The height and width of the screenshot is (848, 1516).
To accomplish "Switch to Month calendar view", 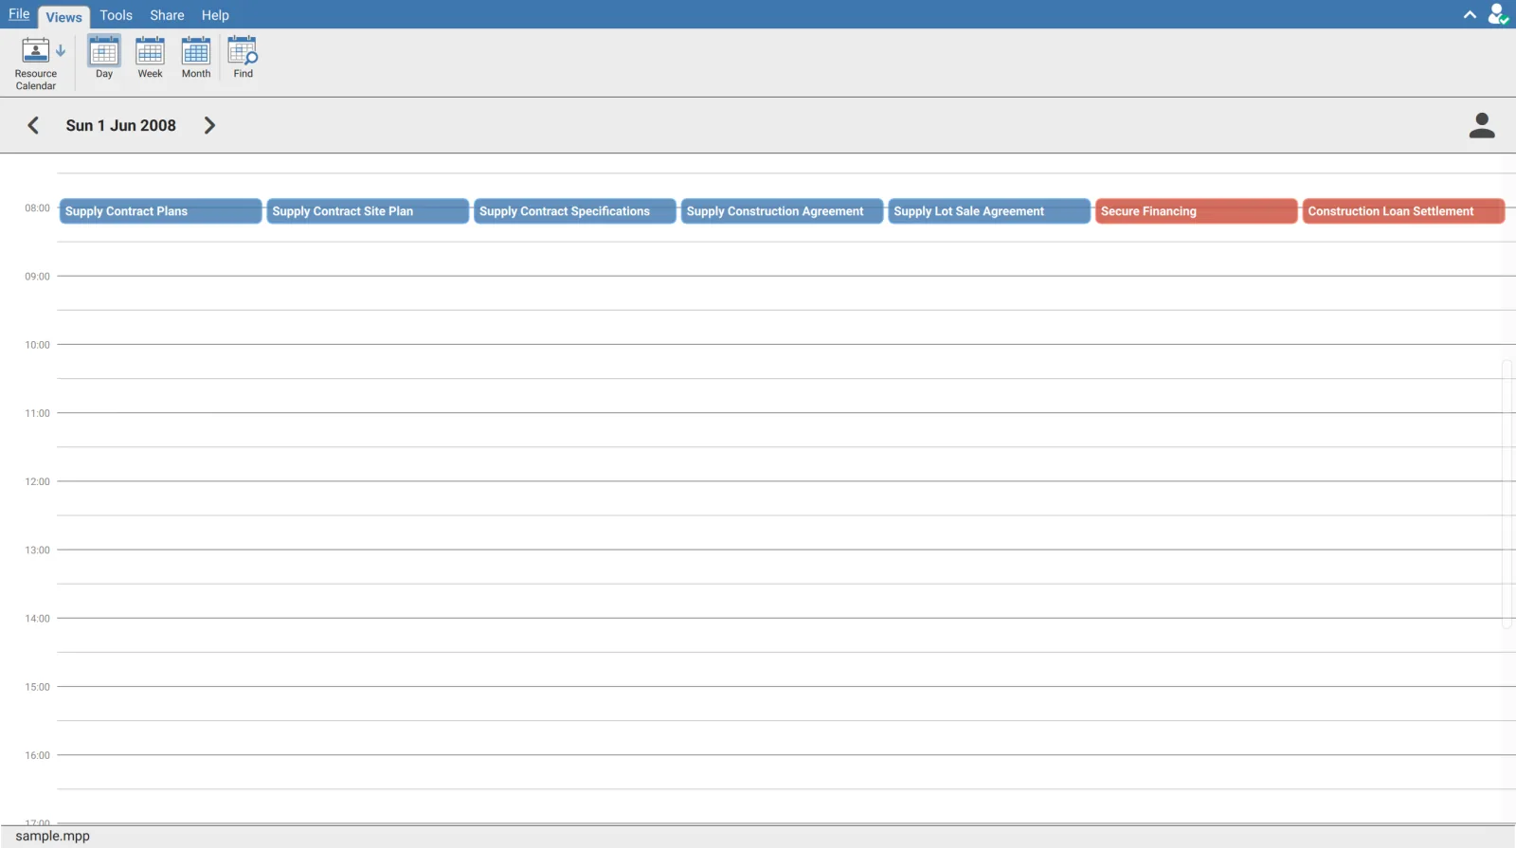I will point(196,58).
